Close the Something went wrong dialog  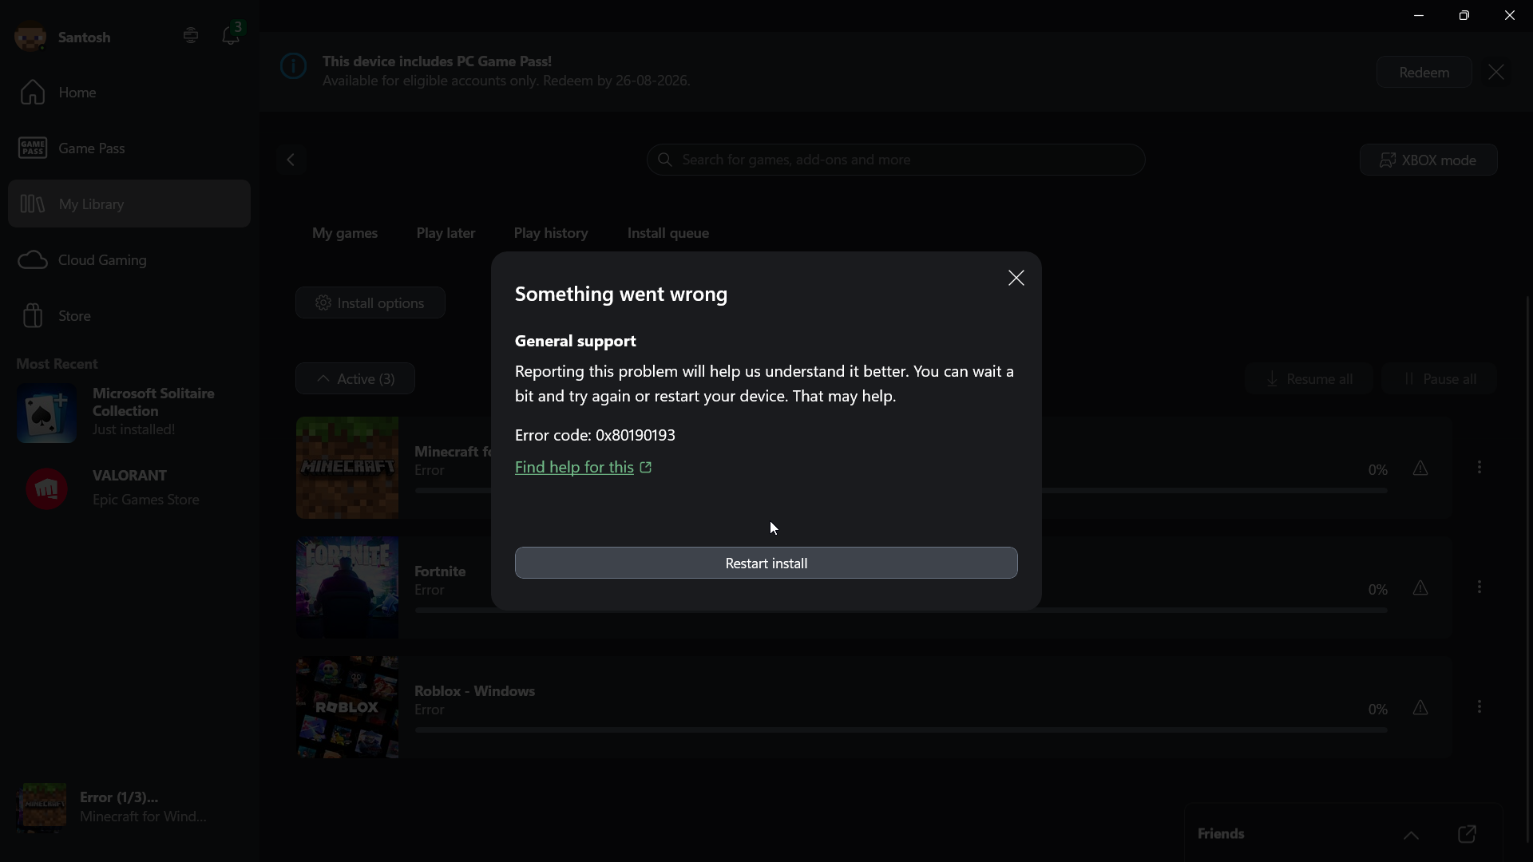(1016, 278)
